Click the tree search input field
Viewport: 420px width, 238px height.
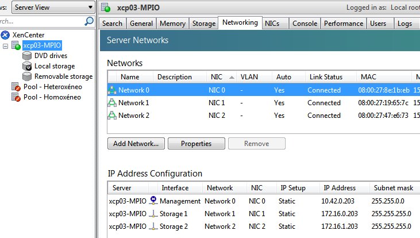coord(41,21)
